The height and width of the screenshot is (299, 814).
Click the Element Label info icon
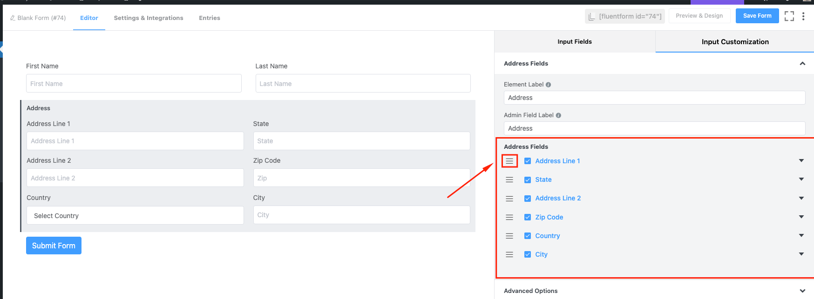[548, 85]
